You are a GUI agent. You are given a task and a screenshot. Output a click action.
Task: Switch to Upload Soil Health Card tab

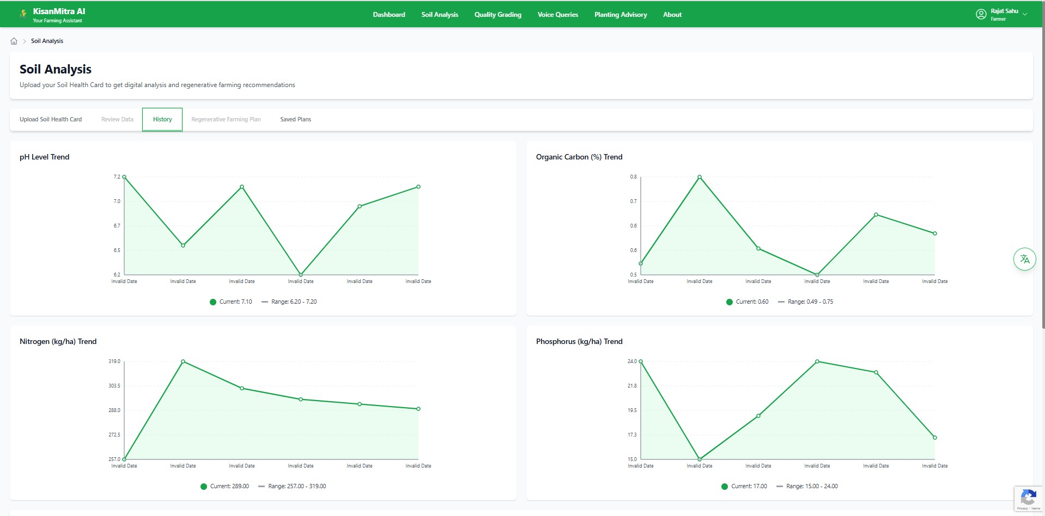51,119
